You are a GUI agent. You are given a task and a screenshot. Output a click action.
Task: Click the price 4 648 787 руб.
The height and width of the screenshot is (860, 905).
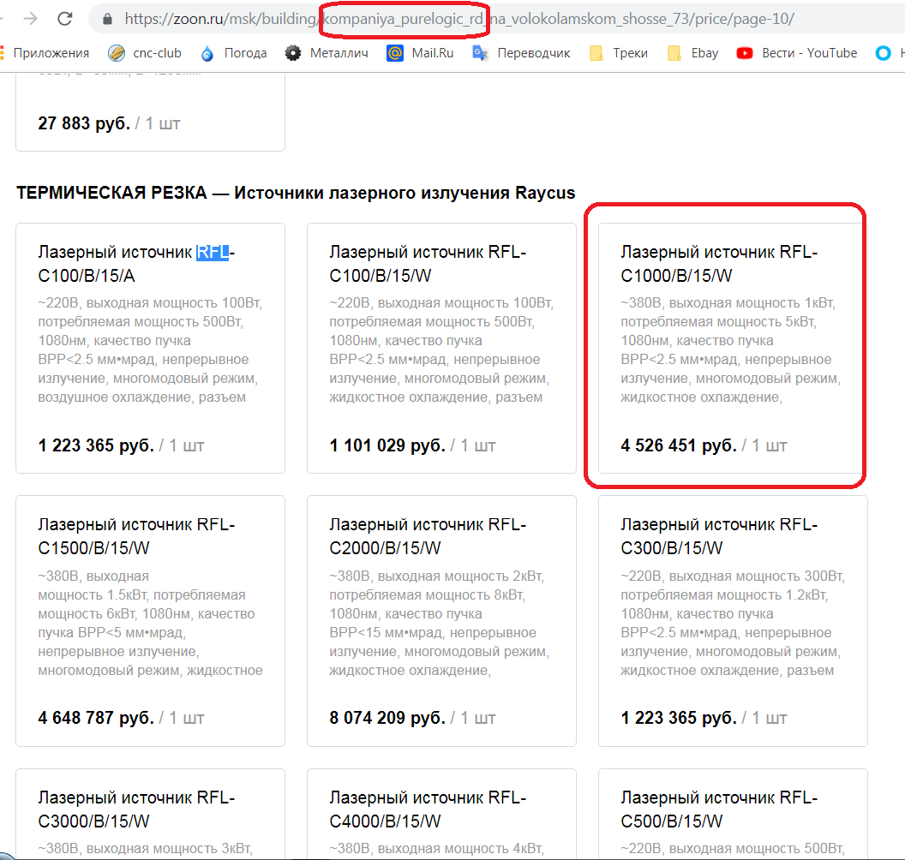(96, 718)
